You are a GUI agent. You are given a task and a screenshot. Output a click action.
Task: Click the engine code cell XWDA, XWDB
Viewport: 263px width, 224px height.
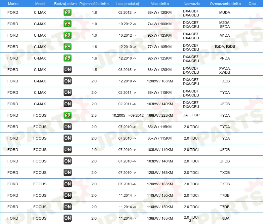(225, 70)
